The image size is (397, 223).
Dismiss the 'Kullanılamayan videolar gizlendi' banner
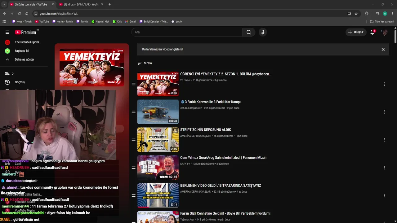(383, 50)
